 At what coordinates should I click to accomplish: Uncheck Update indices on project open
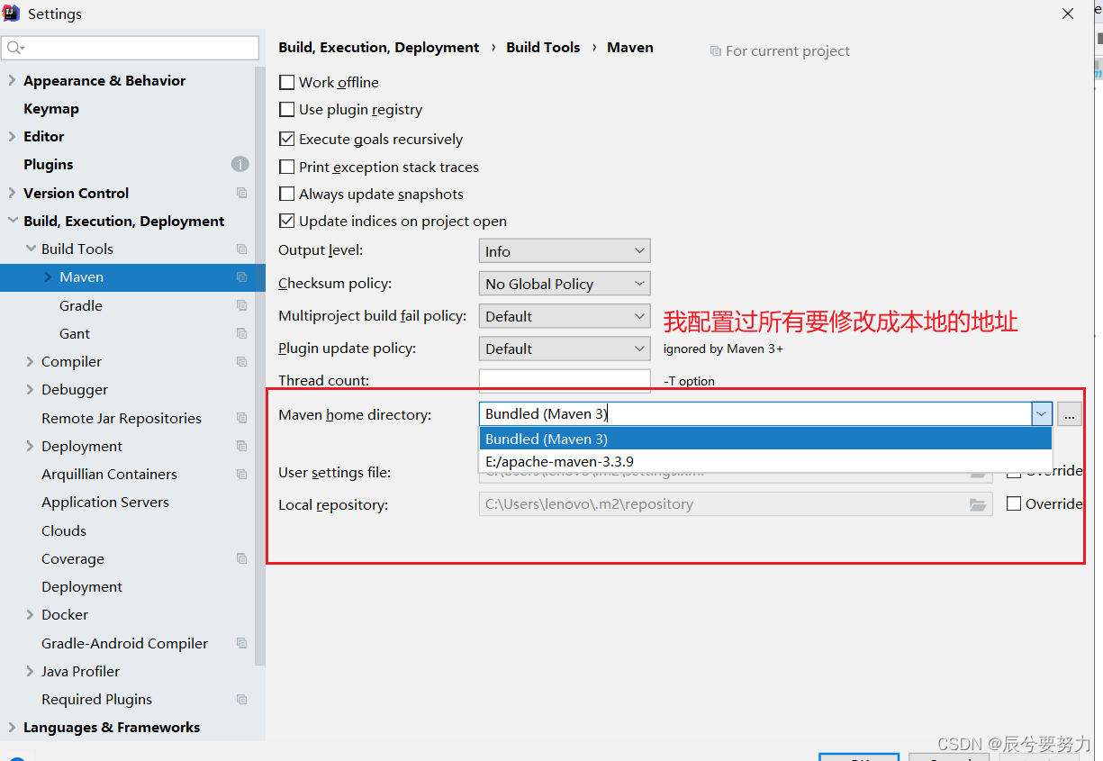tap(287, 221)
